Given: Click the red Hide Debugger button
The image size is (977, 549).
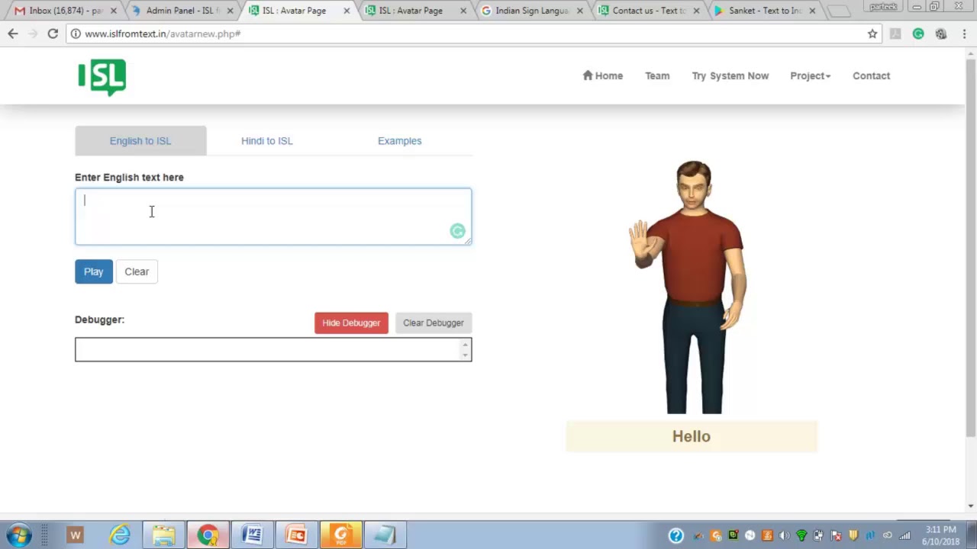Looking at the screenshot, I should tap(351, 323).
